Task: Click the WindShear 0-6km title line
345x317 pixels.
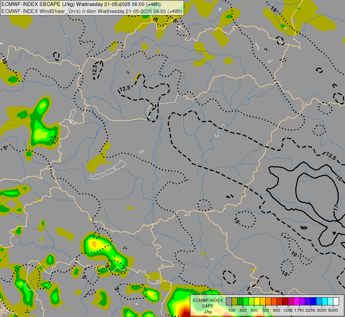Action: [92, 11]
